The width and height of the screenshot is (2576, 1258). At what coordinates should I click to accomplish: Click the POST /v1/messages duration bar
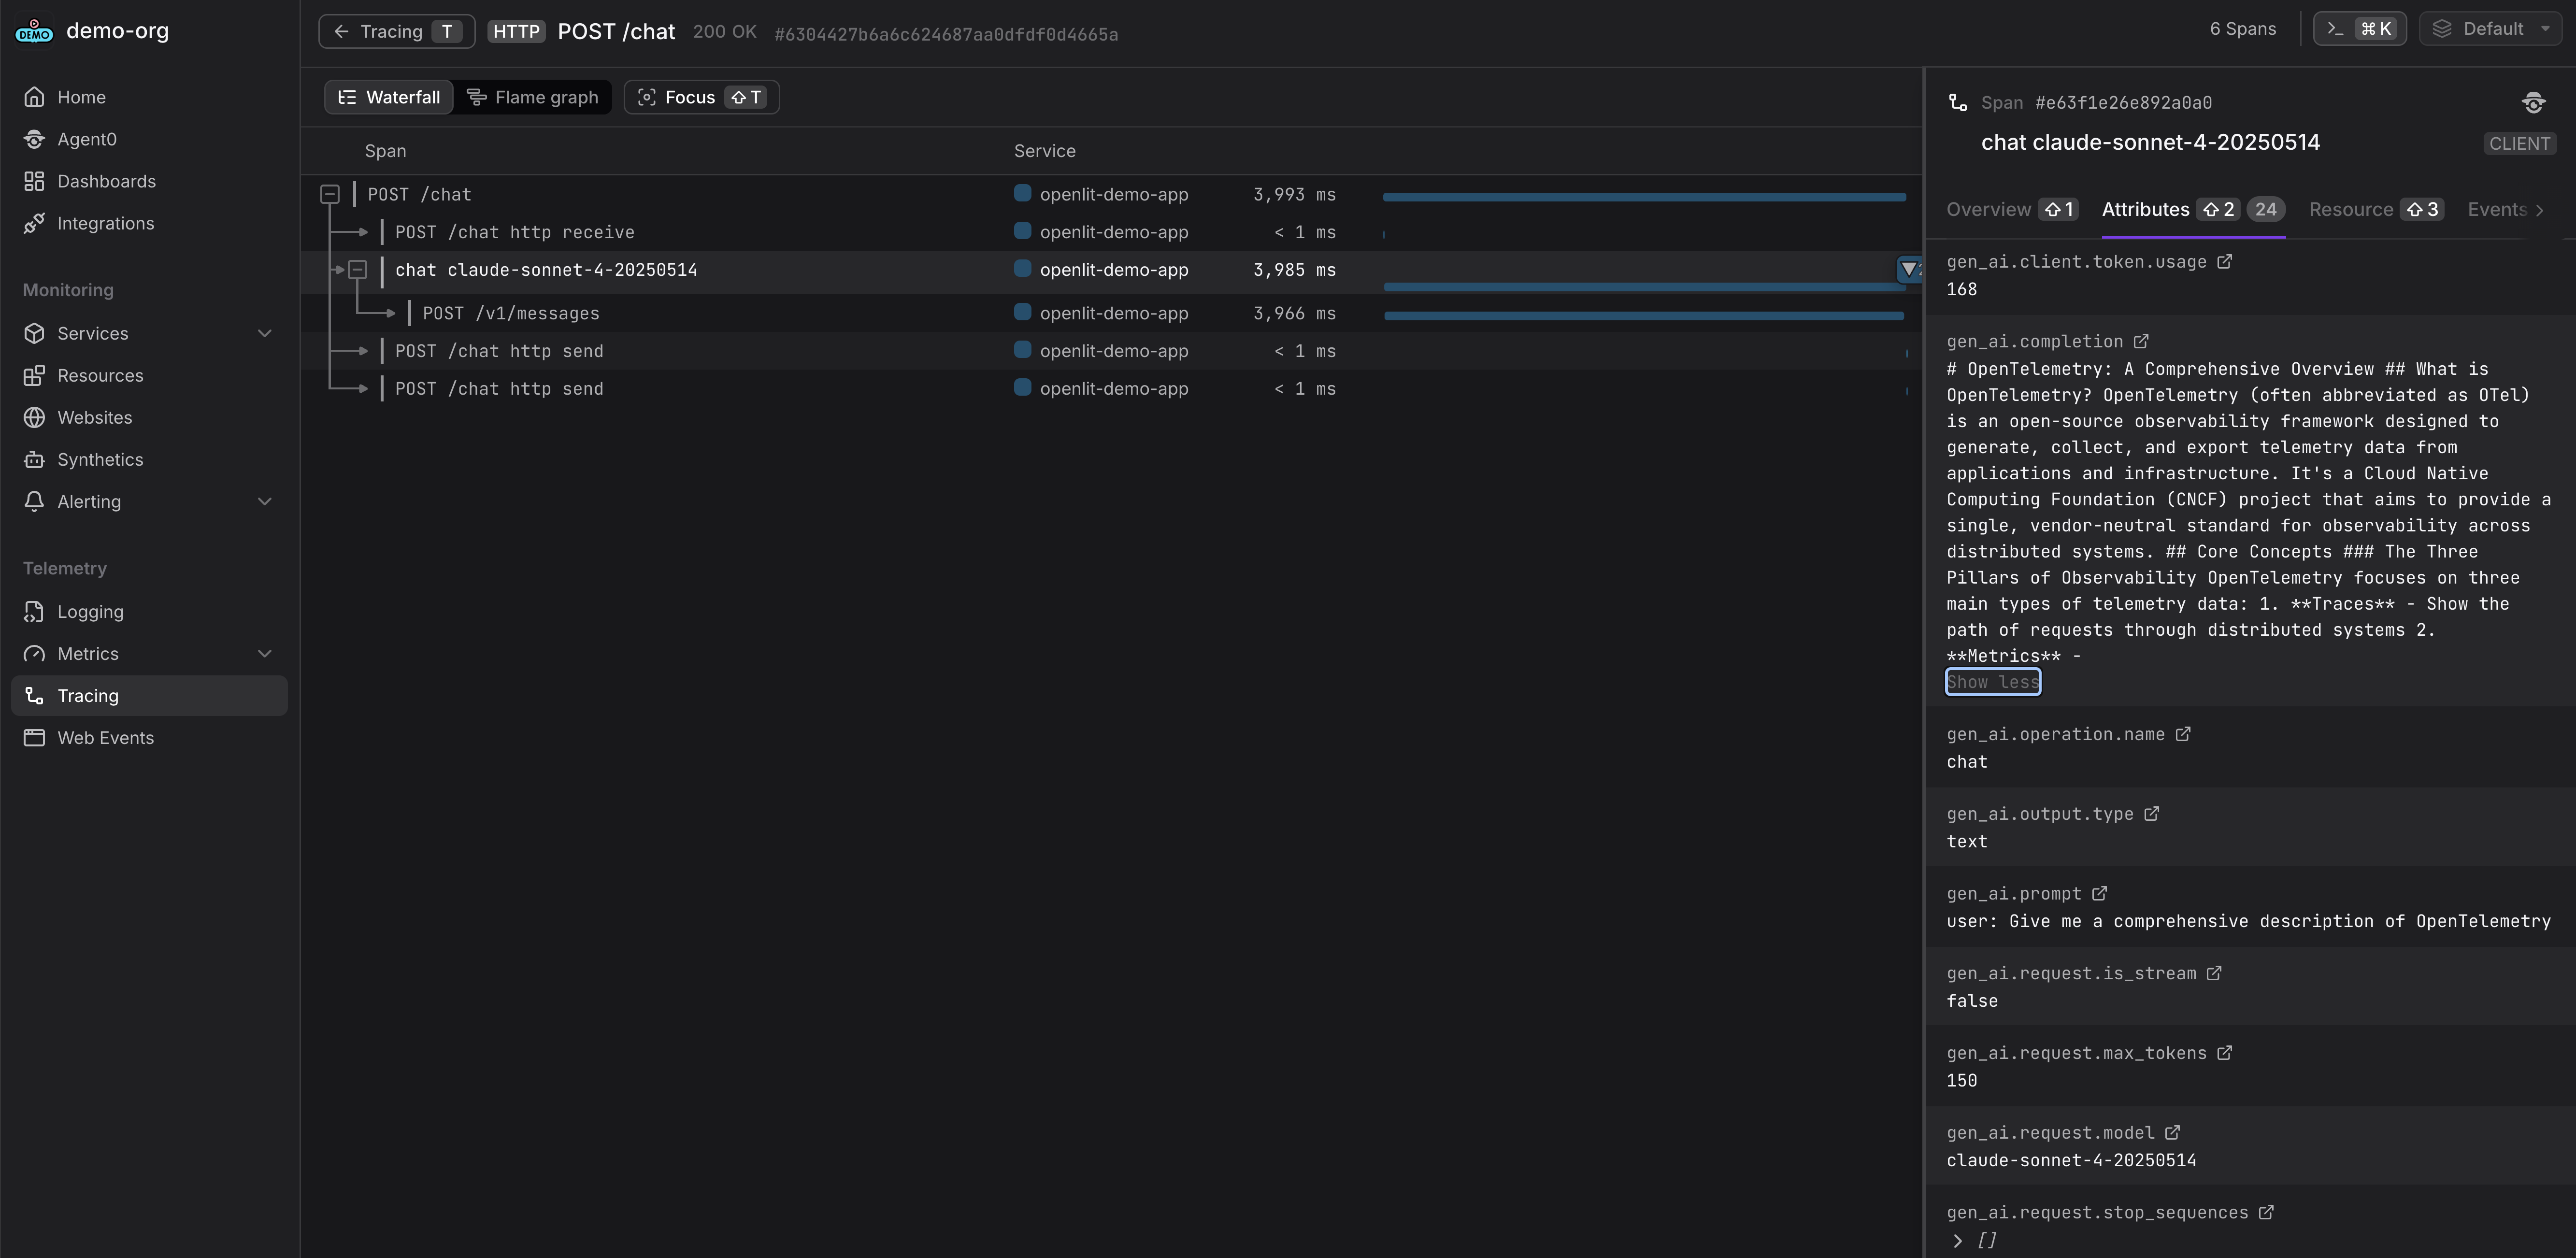point(1643,316)
